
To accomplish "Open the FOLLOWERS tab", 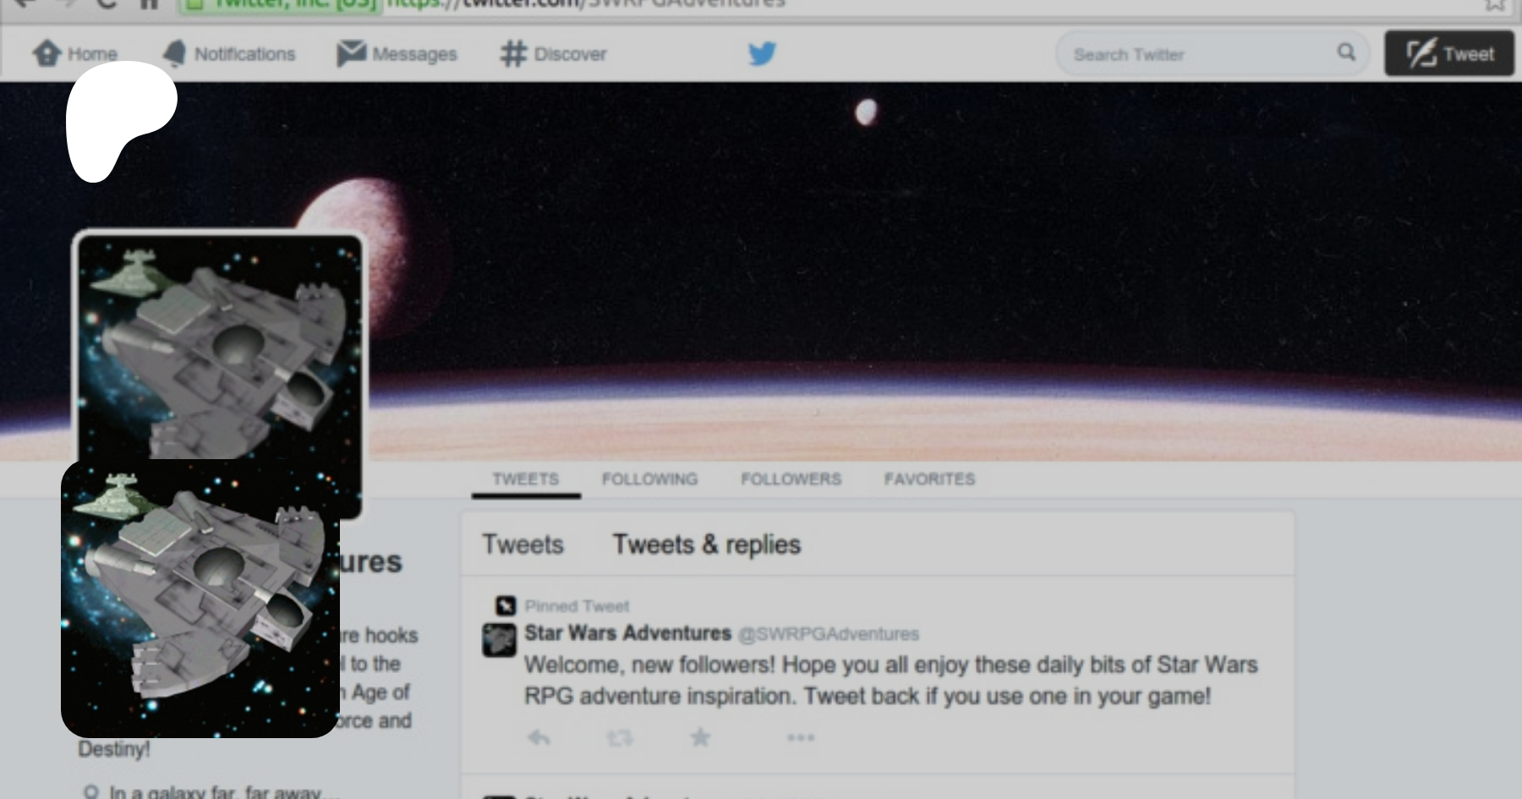I will coord(791,479).
